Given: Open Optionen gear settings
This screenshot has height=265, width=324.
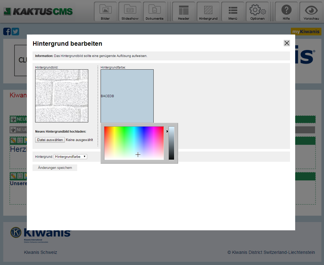Looking at the screenshot, I should (258, 12).
